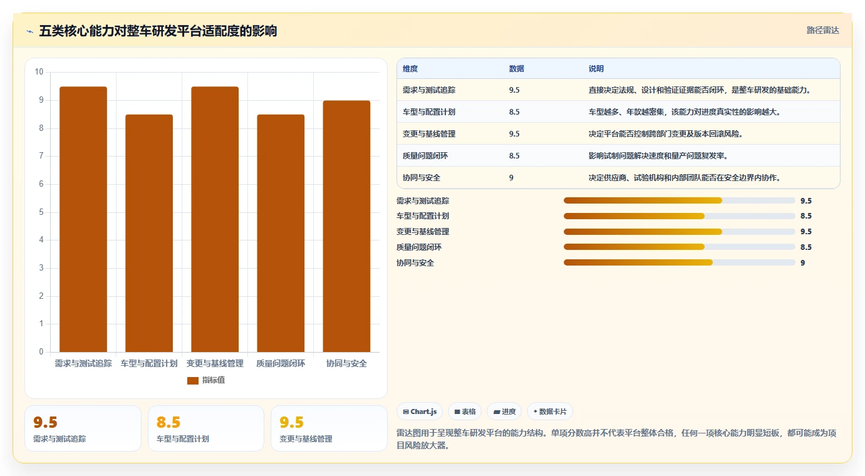Click the 说明 column header
The height and width of the screenshot is (476, 865).
596,68
